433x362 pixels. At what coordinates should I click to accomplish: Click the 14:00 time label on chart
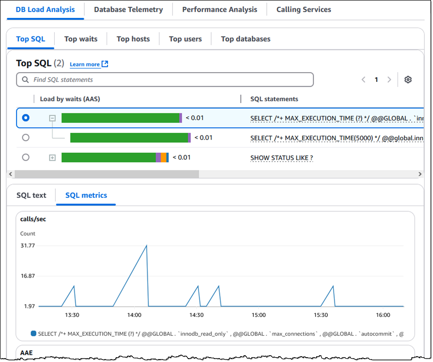134,315
